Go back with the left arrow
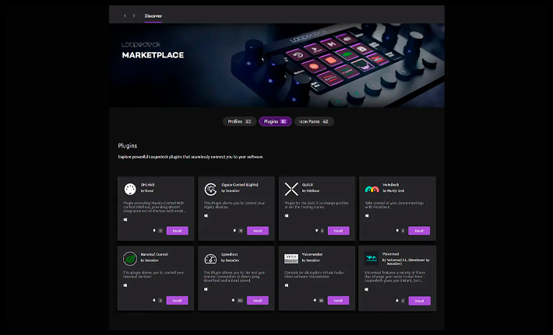Viewport: 553px width, 335px height. point(125,16)
